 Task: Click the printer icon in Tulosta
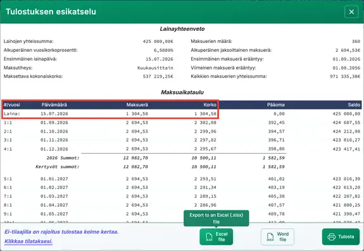coord(331,237)
